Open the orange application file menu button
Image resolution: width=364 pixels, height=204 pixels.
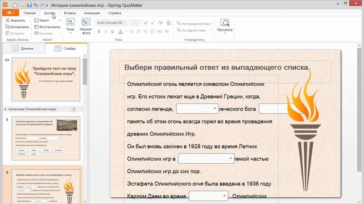click(x=11, y=12)
